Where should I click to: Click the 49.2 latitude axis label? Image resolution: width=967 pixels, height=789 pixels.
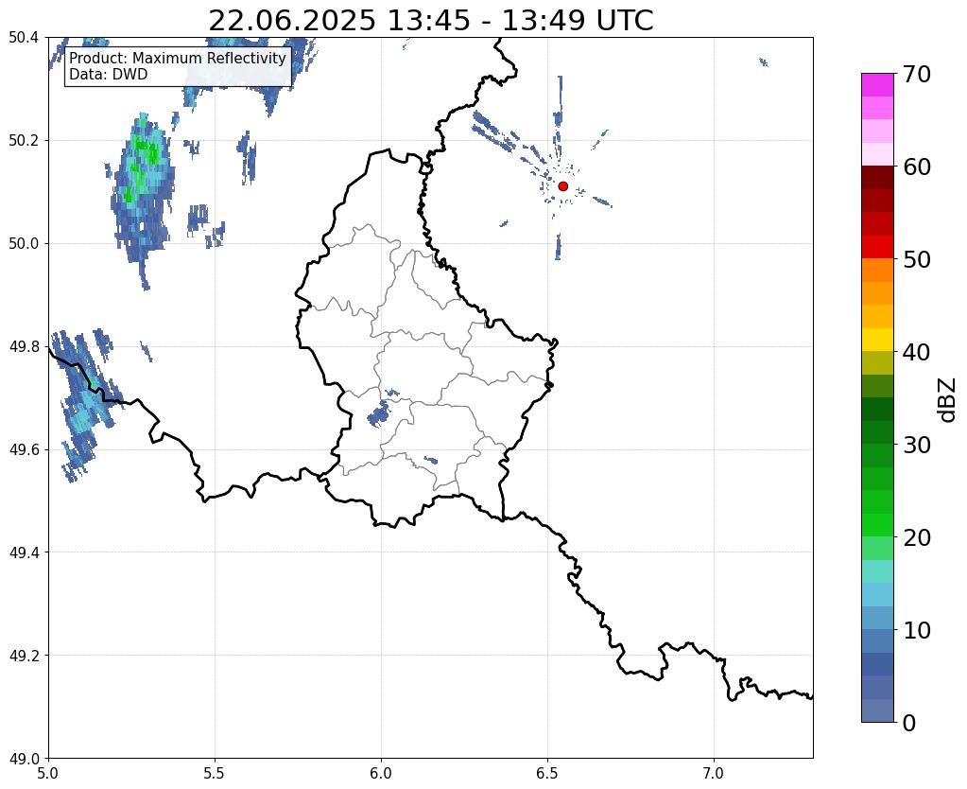pyautogui.click(x=24, y=656)
